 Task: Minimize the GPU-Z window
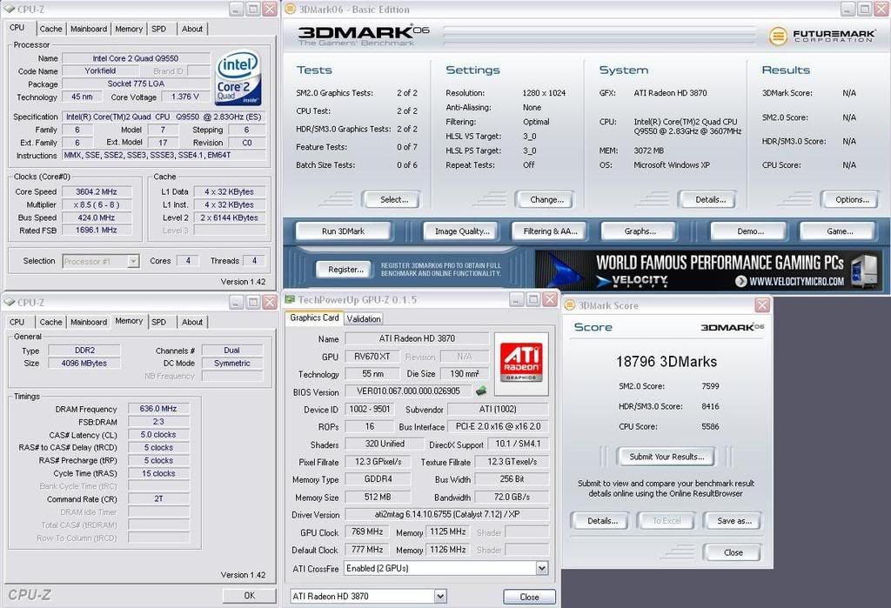point(516,299)
